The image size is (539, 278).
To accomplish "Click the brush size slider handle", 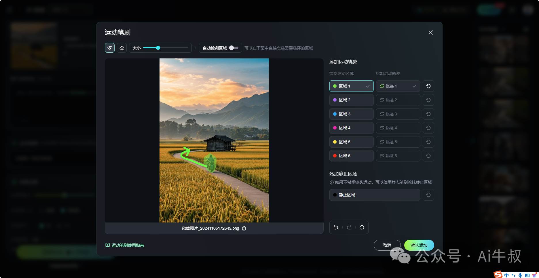I will pos(158,48).
